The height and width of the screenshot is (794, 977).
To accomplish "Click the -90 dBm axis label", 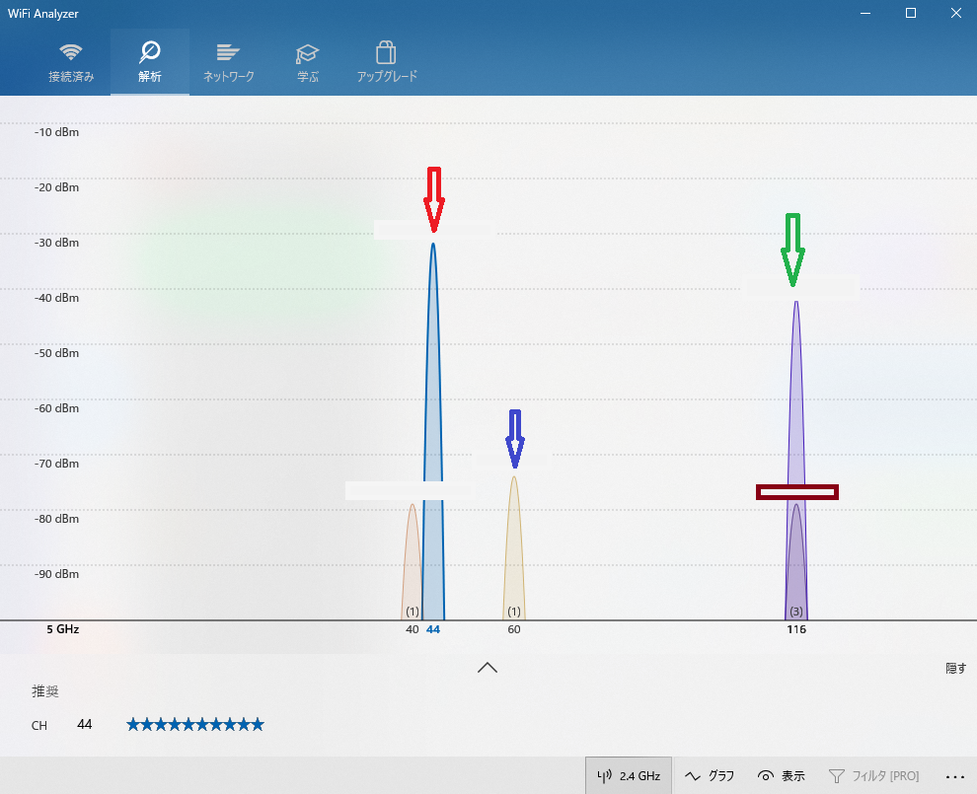I will pyautogui.click(x=56, y=574).
